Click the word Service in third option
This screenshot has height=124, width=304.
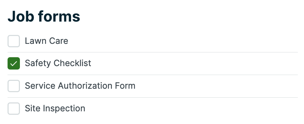pos(40,86)
